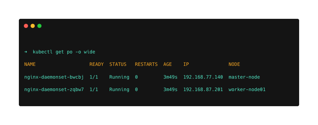Select pod name nginx-daemonset-zqbw7
The image size is (318, 125).
click(x=54, y=90)
